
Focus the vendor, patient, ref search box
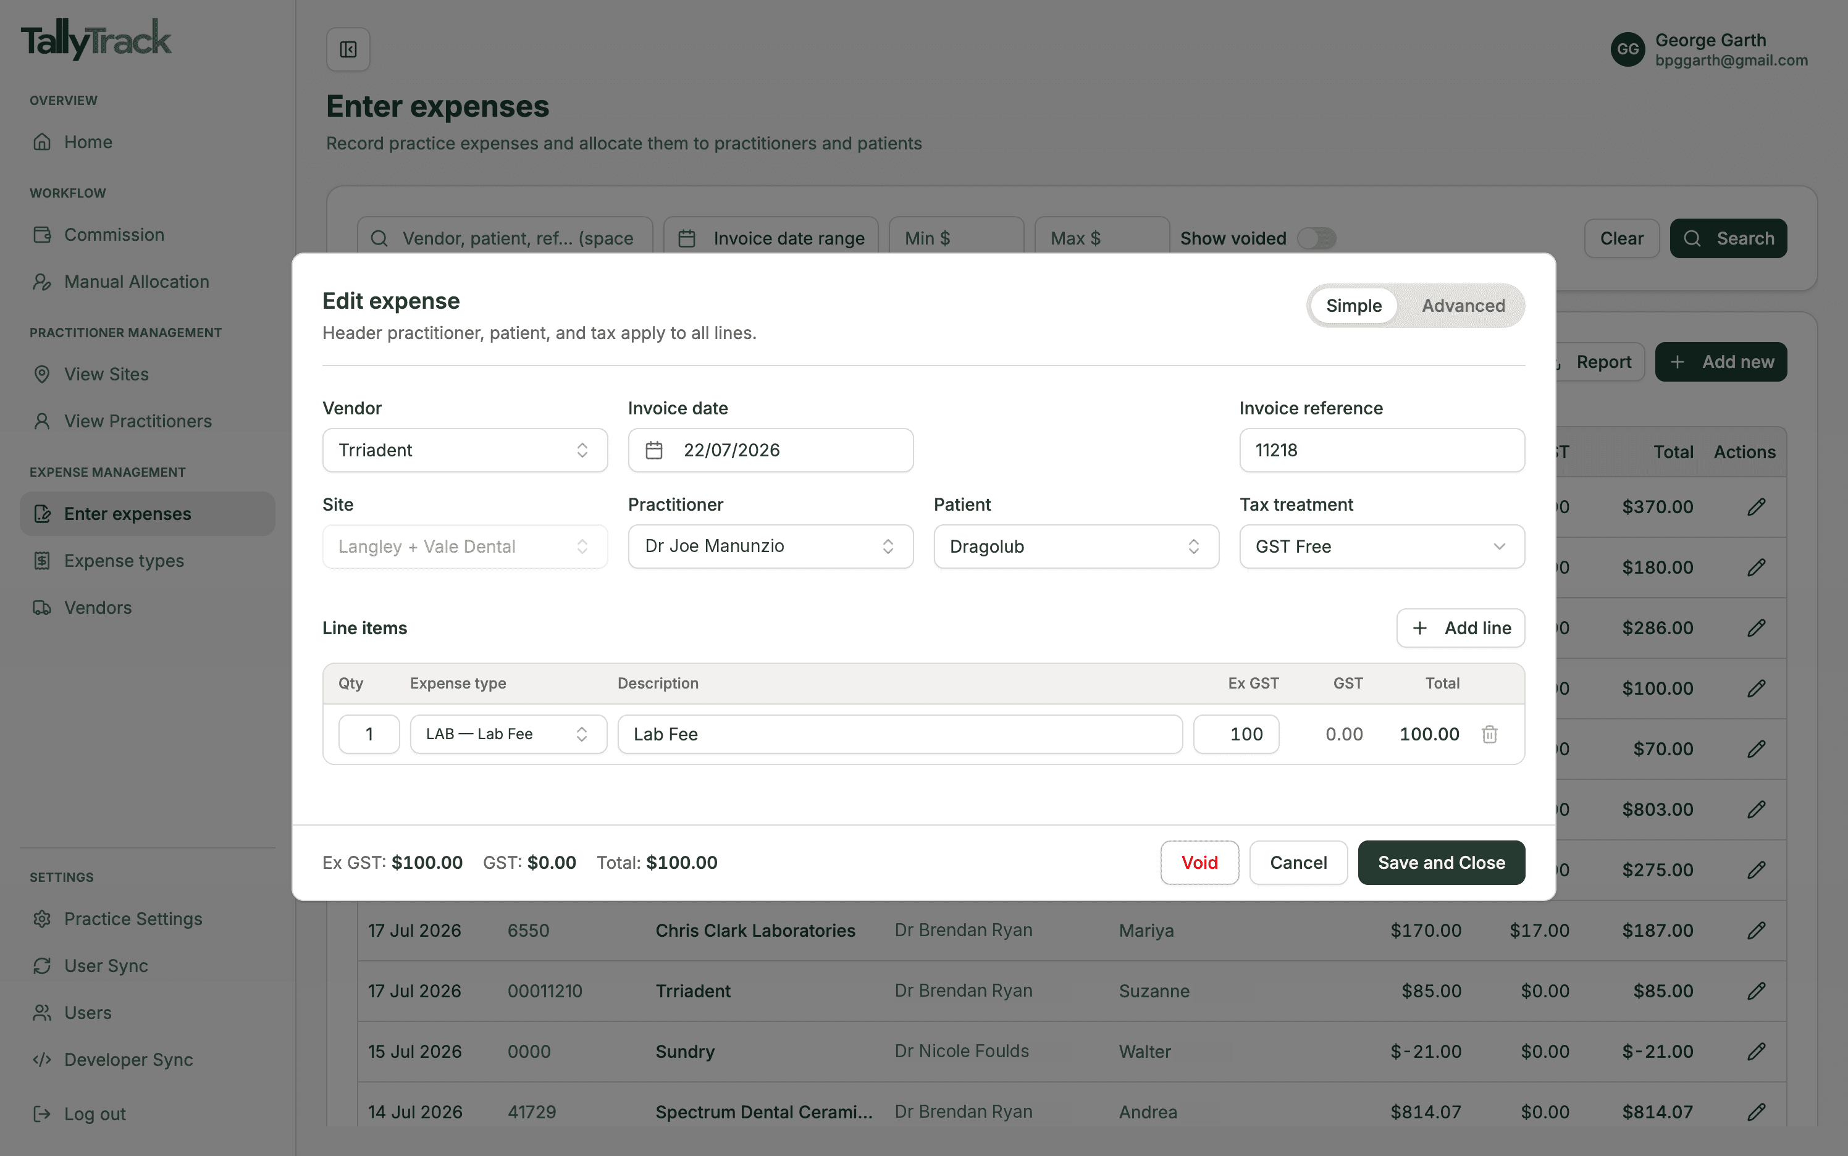[x=505, y=238]
